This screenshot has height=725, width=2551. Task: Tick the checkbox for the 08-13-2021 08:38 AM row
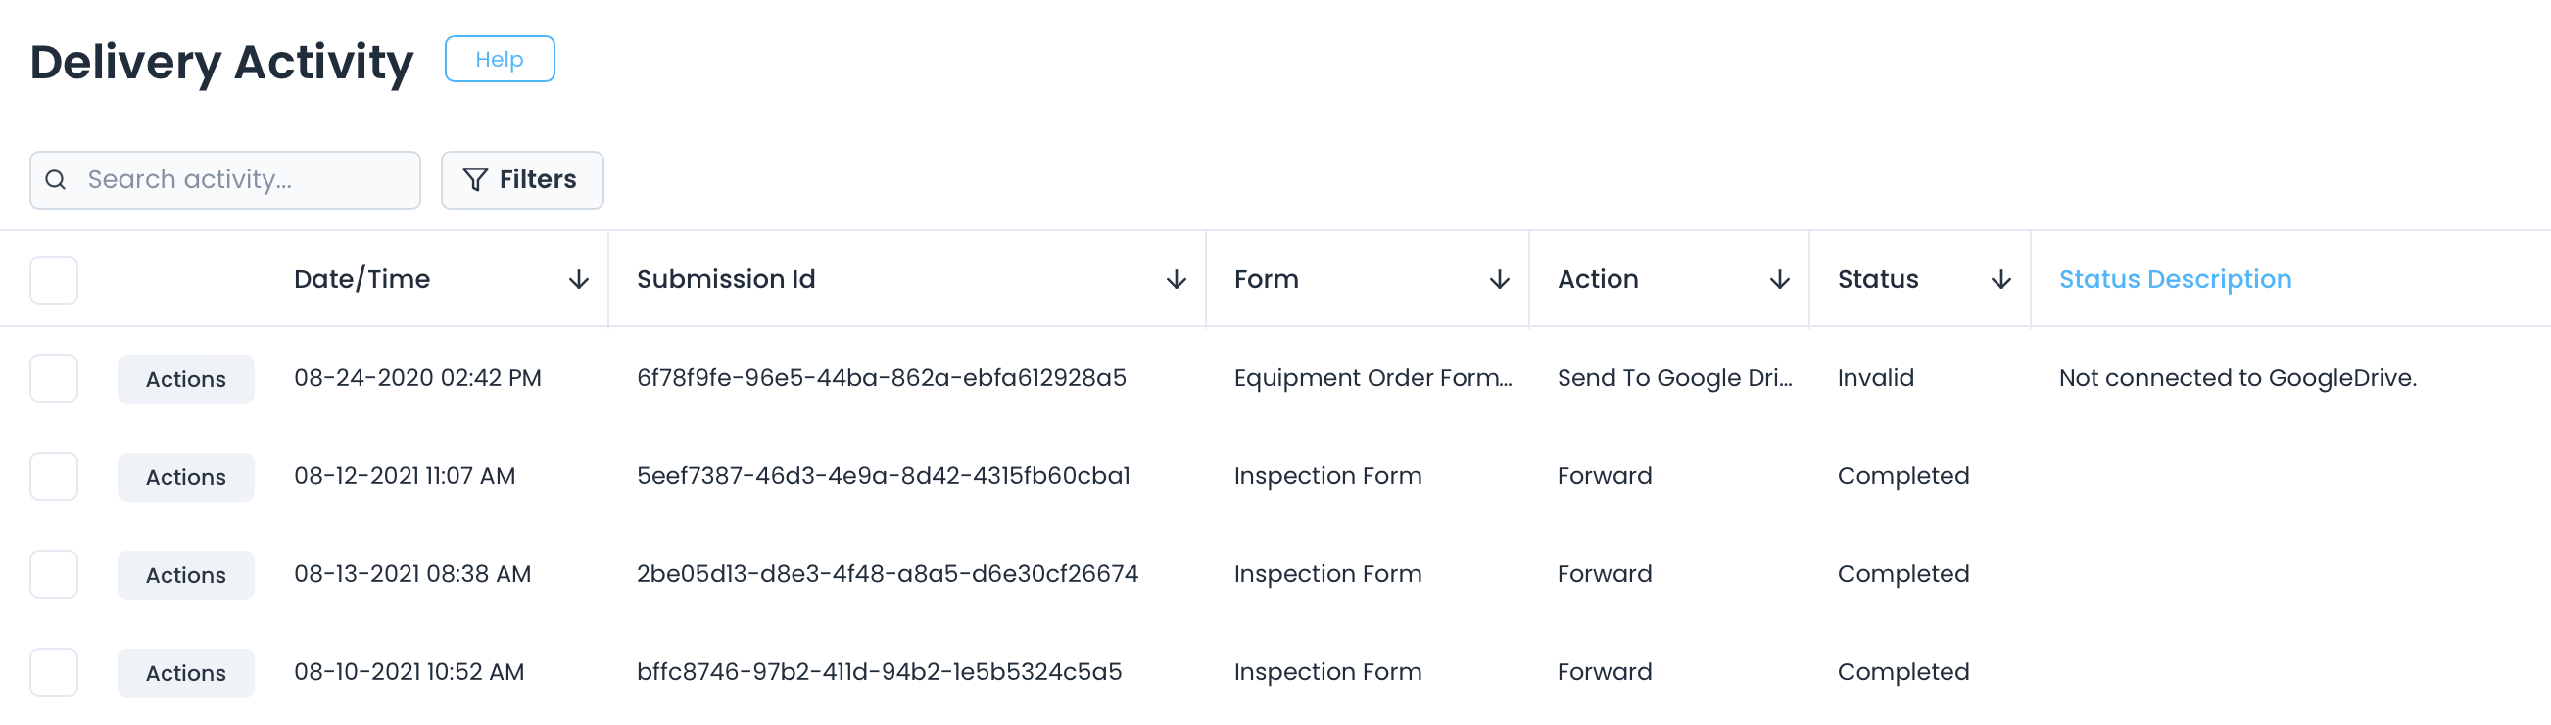tap(54, 574)
